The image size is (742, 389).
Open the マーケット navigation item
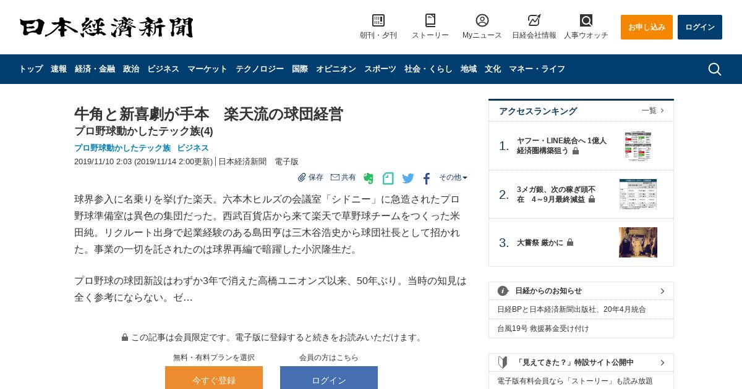207,69
